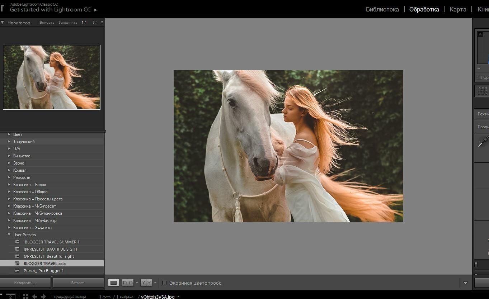Open the R|A reference view mode
The image size is (489, 299).
pos(128,283)
